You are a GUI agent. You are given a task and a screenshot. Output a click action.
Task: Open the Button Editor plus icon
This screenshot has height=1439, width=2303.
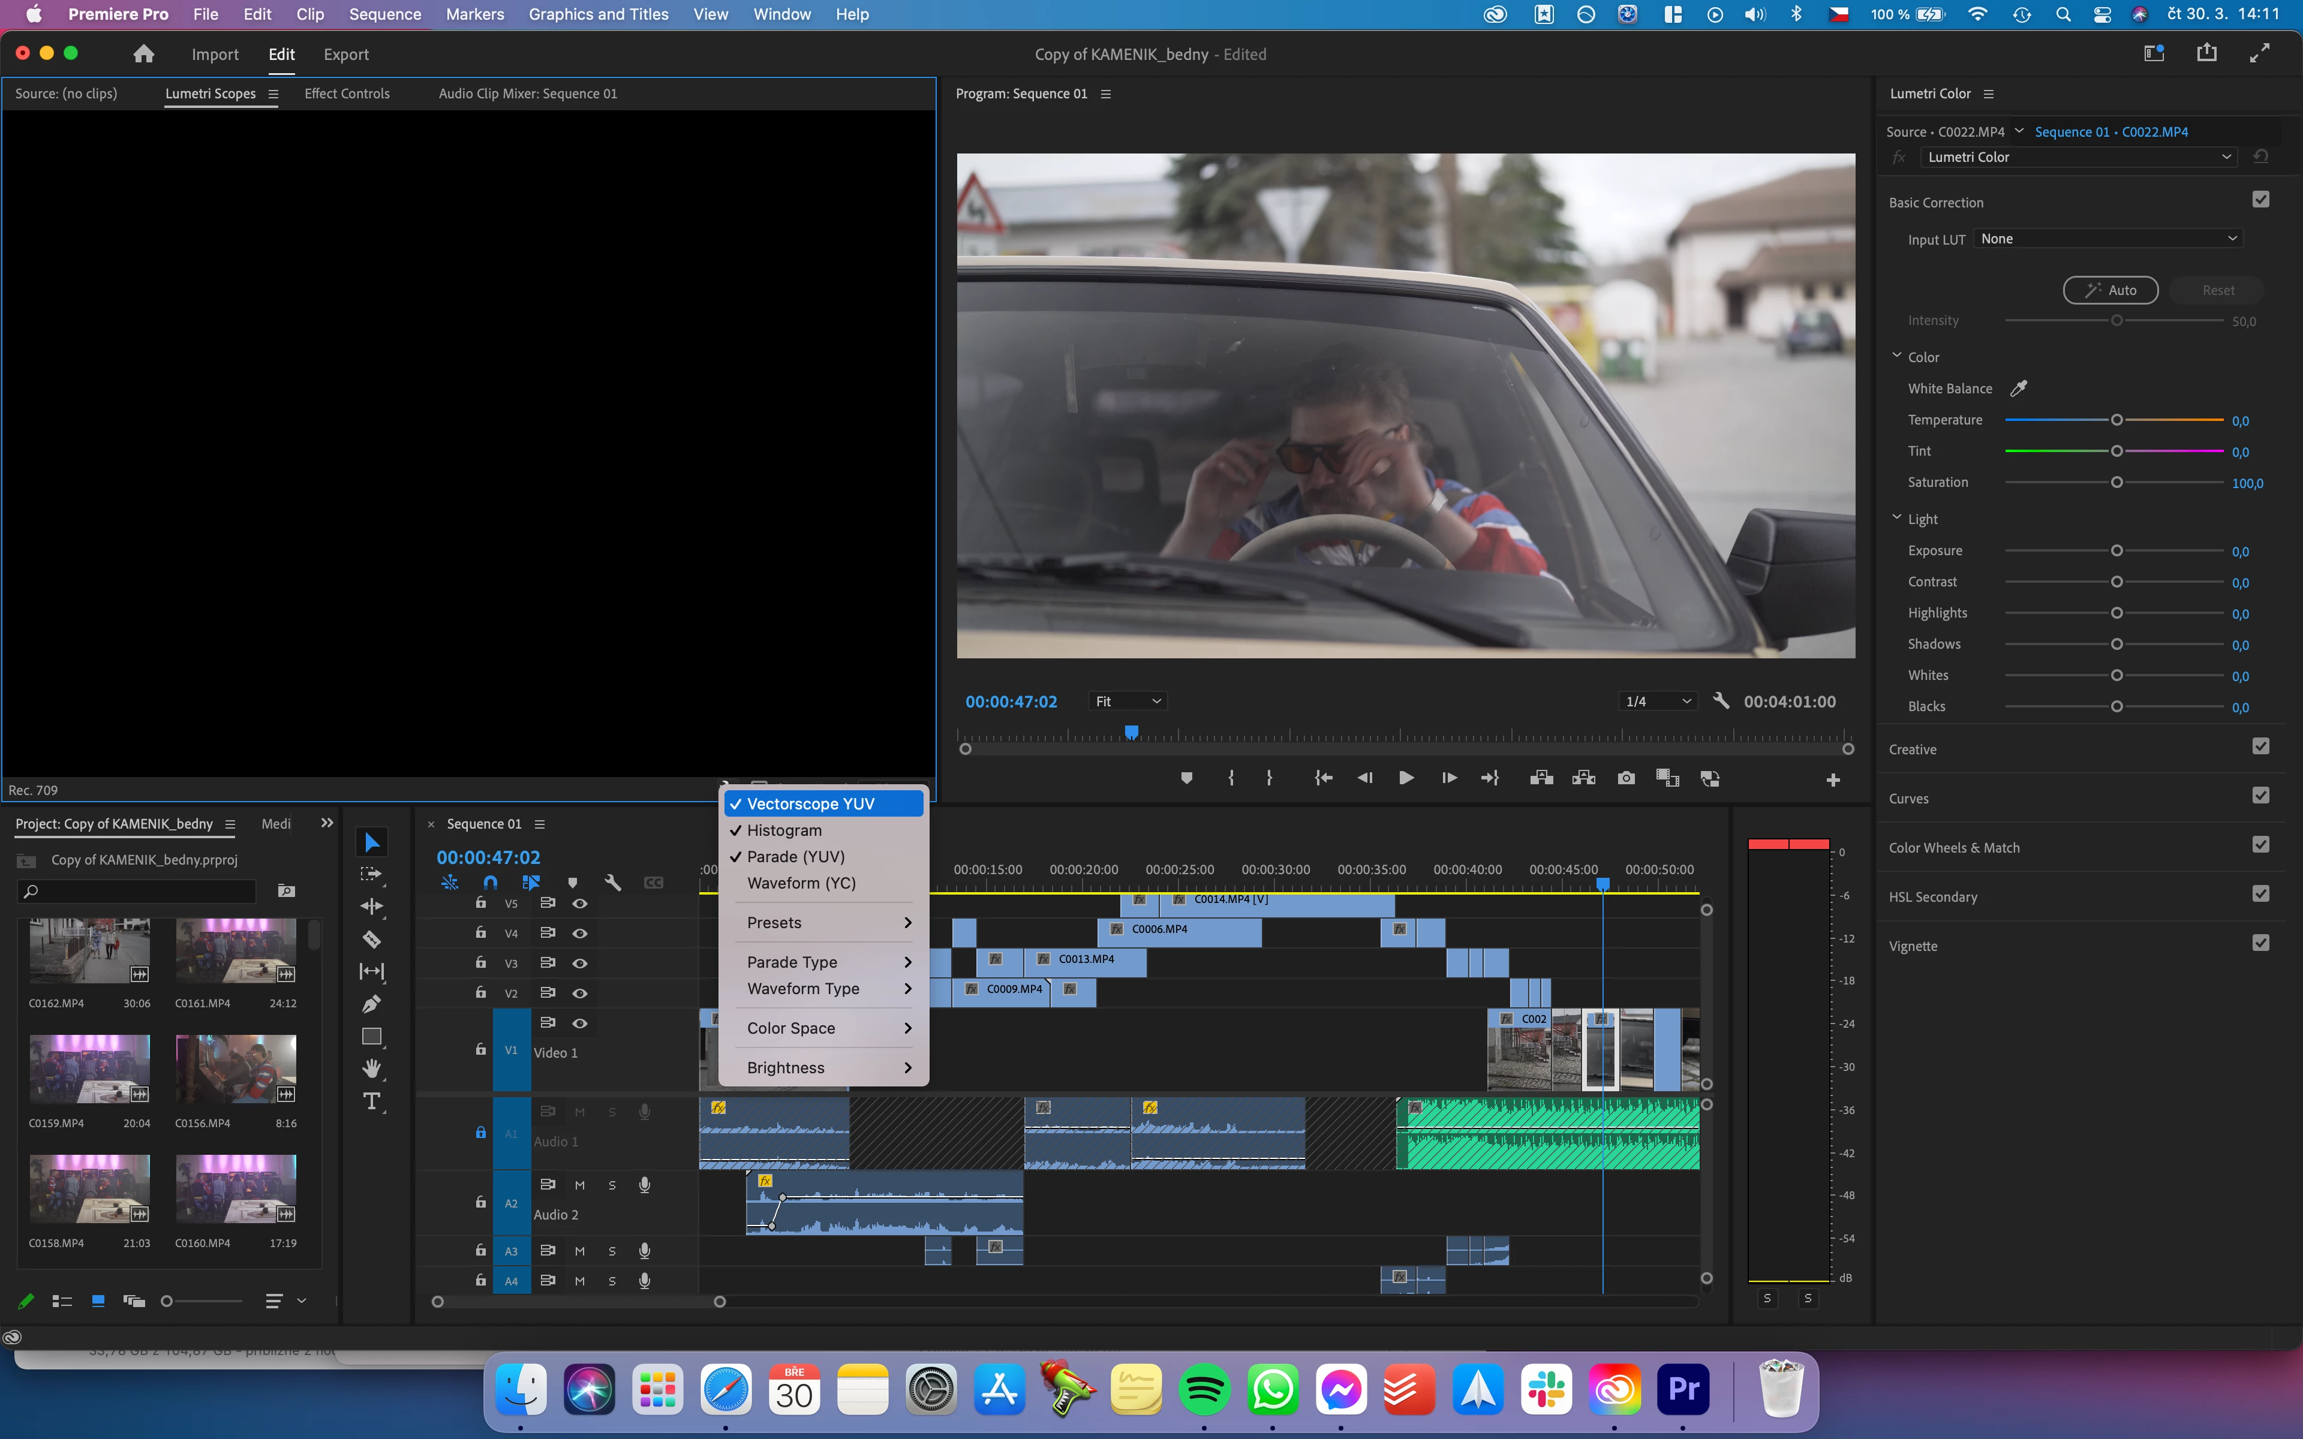point(1833,781)
